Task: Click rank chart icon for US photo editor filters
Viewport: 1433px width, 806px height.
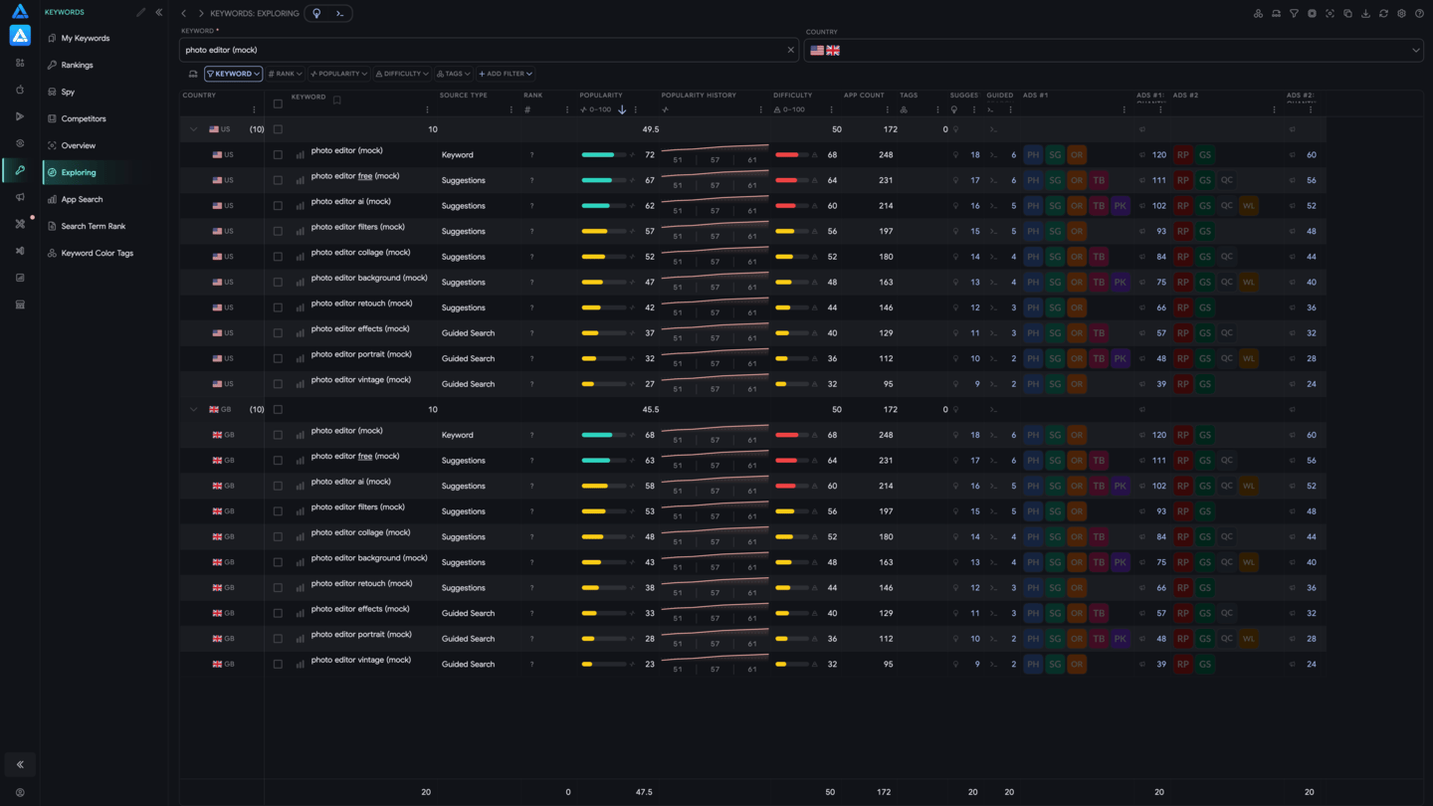Action: (300, 232)
